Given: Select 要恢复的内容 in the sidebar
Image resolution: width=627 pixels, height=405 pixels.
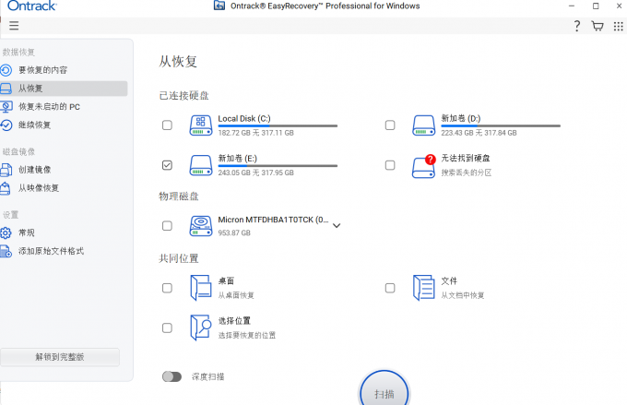Looking at the screenshot, I should tap(64, 70).
